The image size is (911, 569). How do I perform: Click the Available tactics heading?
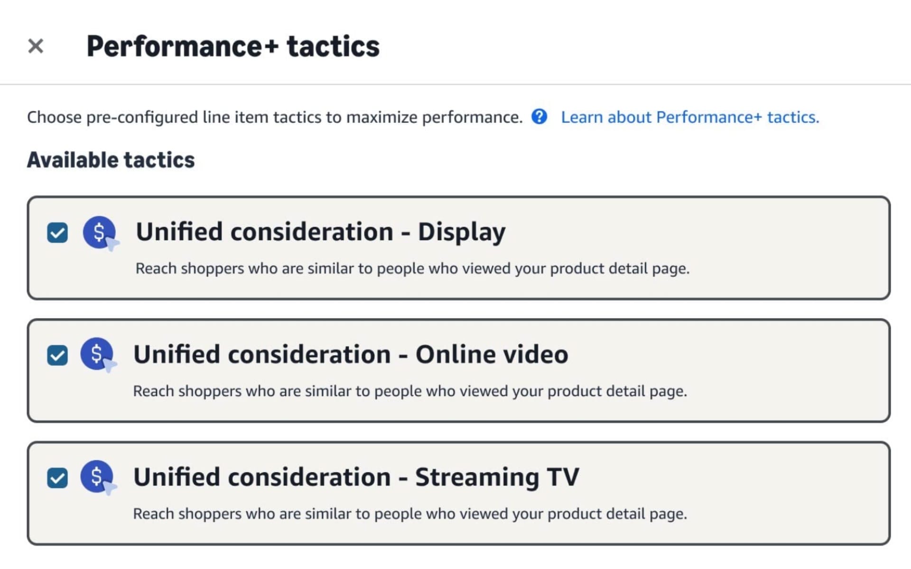click(111, 160)
